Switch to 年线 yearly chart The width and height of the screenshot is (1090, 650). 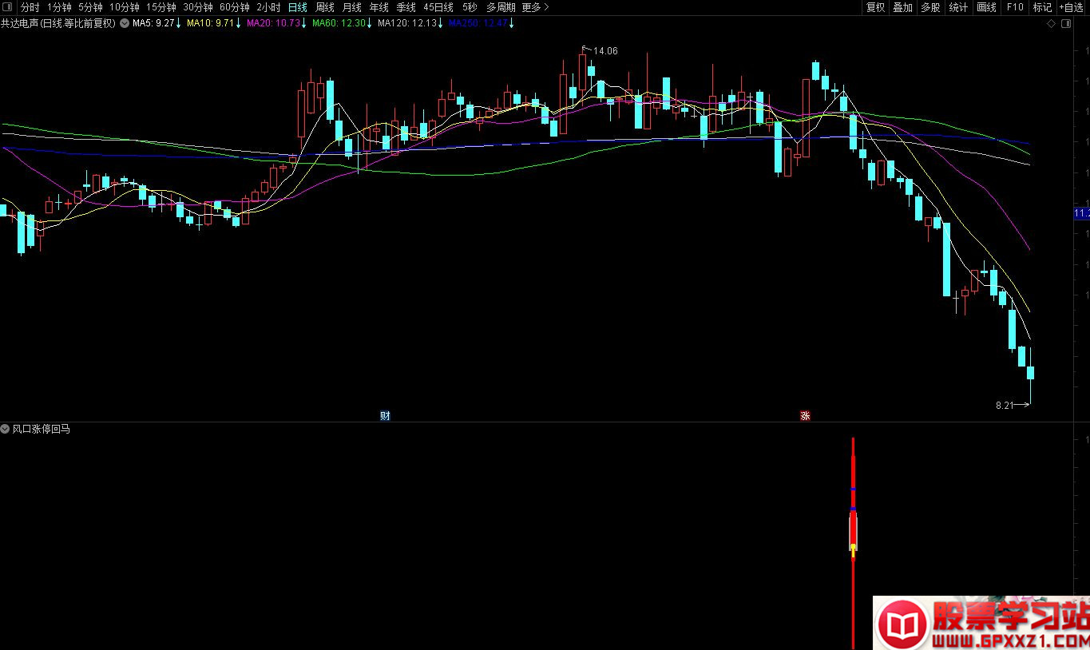pyautogui.click(x=379, y=7)
